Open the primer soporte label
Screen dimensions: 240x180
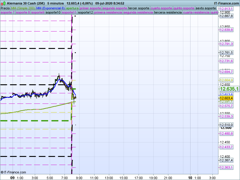pos(91,8)
